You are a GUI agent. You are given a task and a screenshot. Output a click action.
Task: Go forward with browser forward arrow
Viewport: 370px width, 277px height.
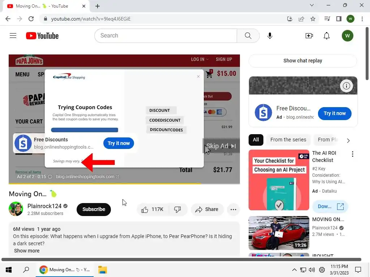[20, 19]
